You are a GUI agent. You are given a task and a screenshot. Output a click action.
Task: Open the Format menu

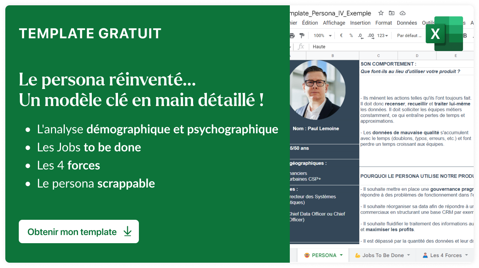(x=384, y=23)
